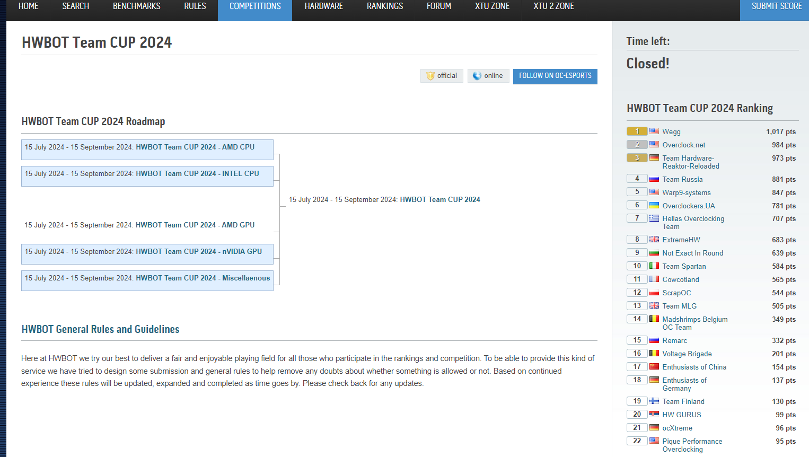Click FOLLOW ON OC-ESPORTS button

pyautogui.click(x=555, y=76)
